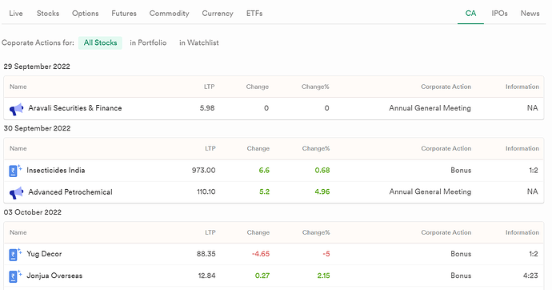Click Jonjua Overseas bonus ratio 4:23
552x290 pixels.
tap(530, 276)
